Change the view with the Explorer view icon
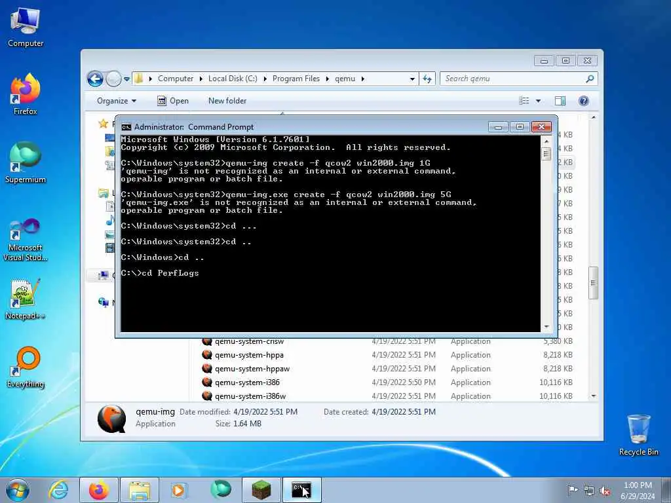This screenshot has height=503, width=671. point(524,101)
